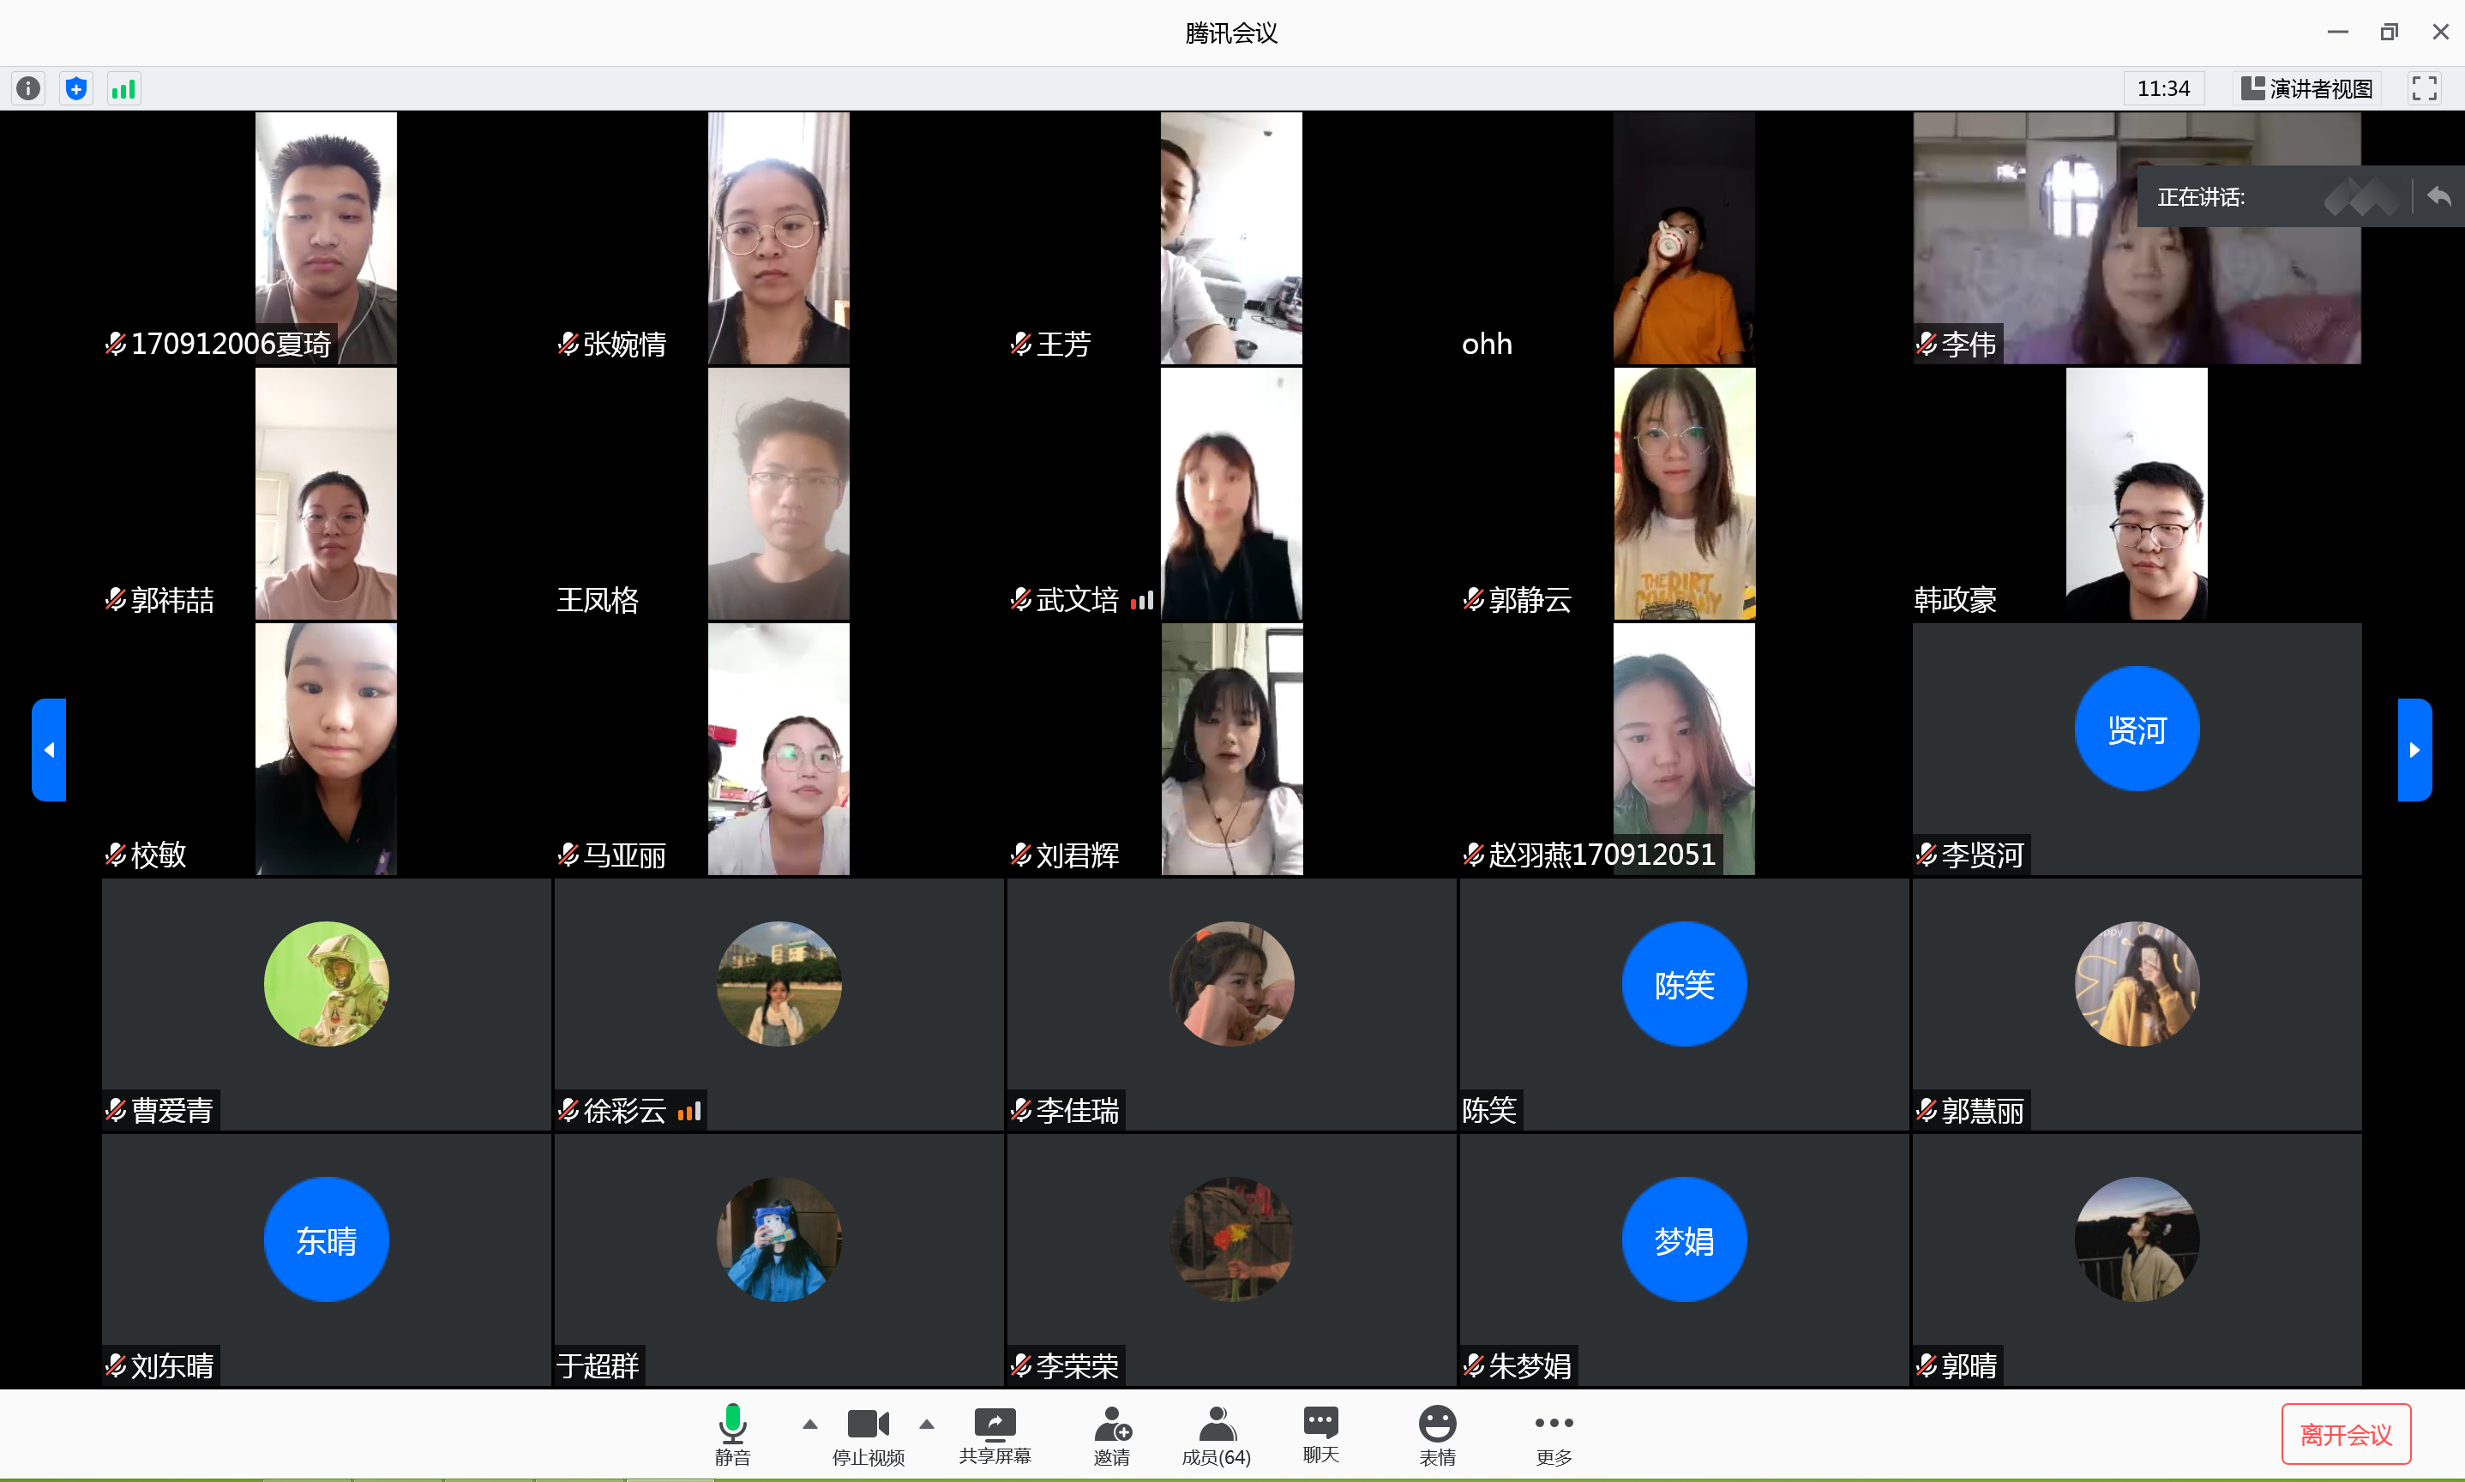Select the video tile of 郭静云

pos(1684,494)
